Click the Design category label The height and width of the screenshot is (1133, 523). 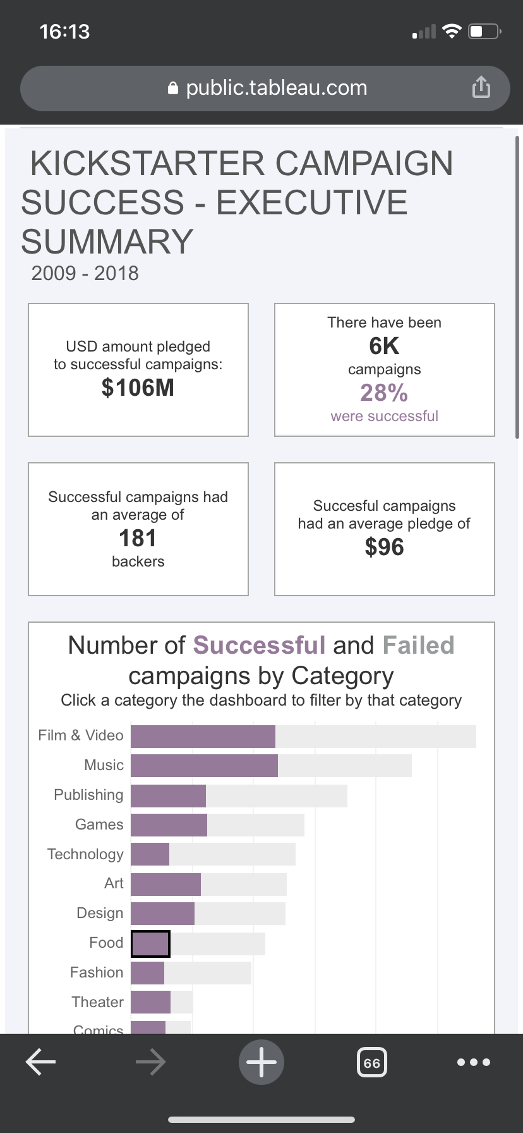click(100, 913)
